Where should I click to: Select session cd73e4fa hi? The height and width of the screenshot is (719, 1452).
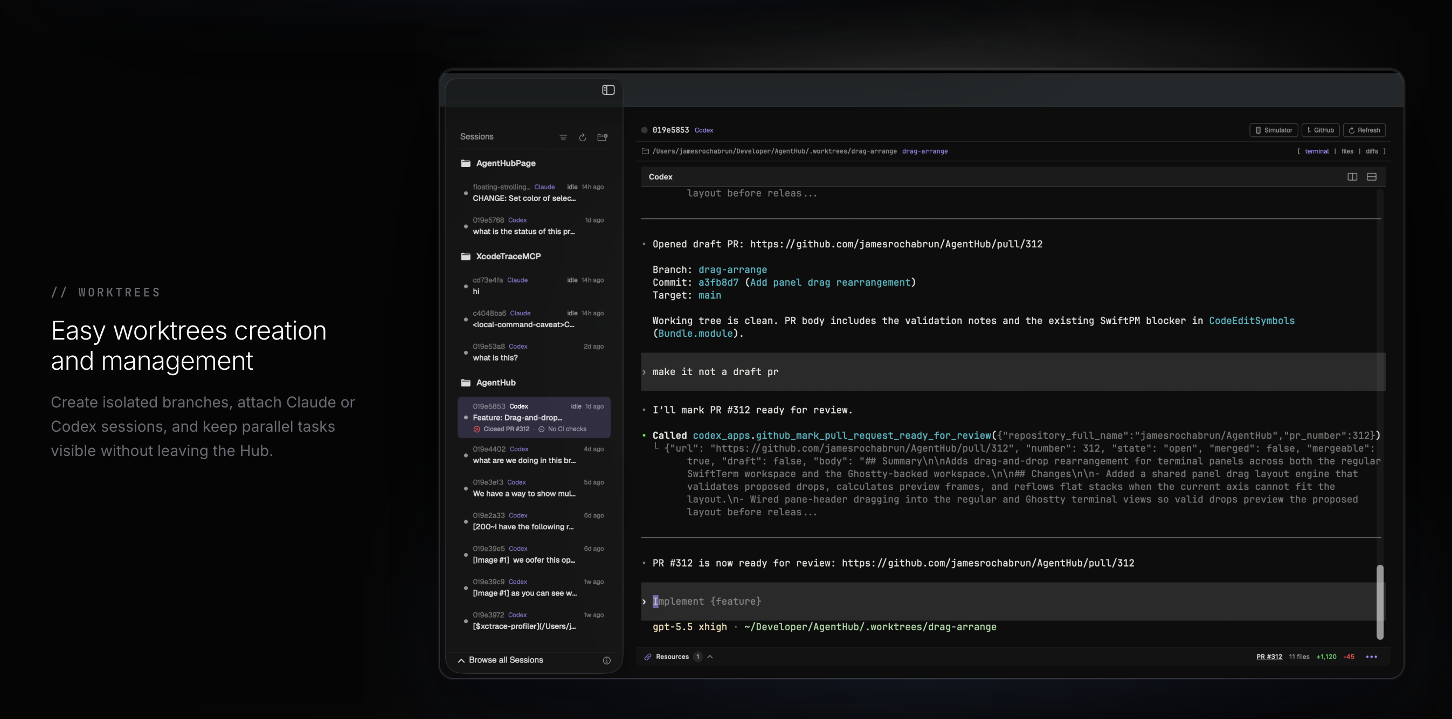coord(534,286)
